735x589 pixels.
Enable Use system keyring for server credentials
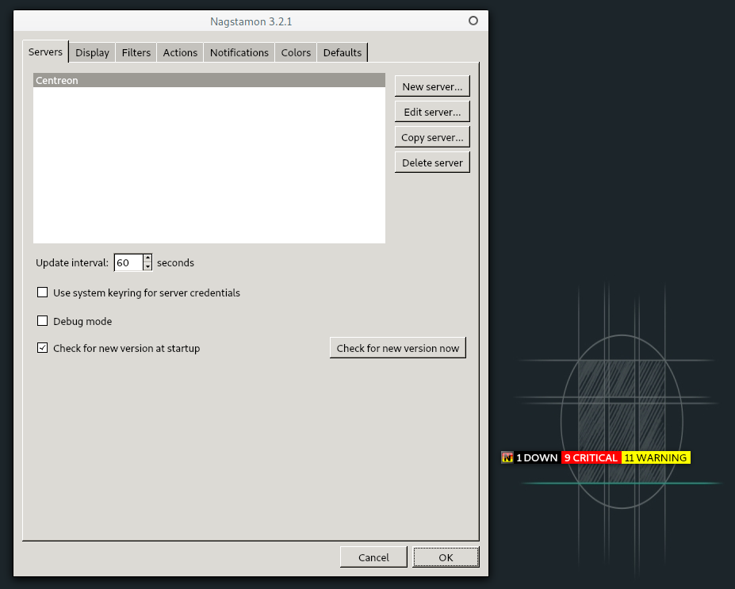[43, 293]
